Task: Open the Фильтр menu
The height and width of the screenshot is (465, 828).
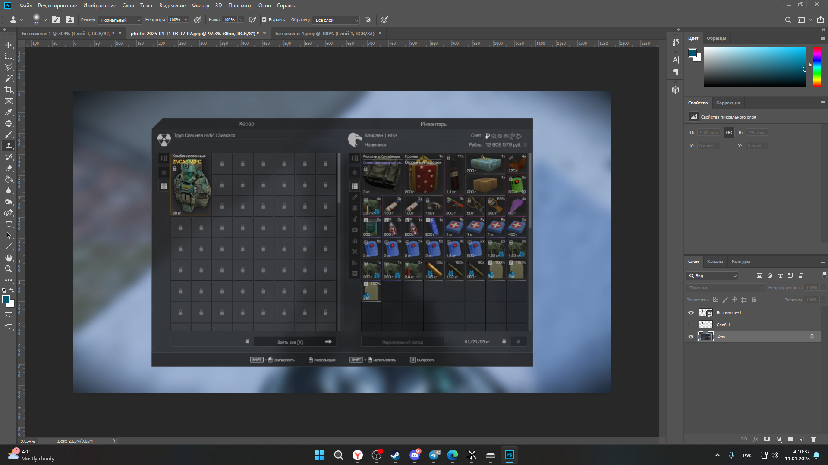Action: pyautogui.click(x=200, y=6)
